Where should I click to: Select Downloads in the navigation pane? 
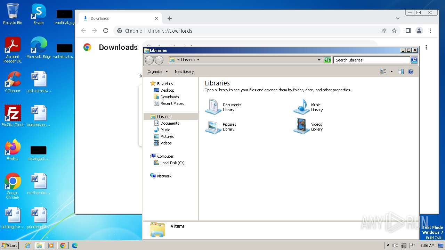(x=170, y=97)
